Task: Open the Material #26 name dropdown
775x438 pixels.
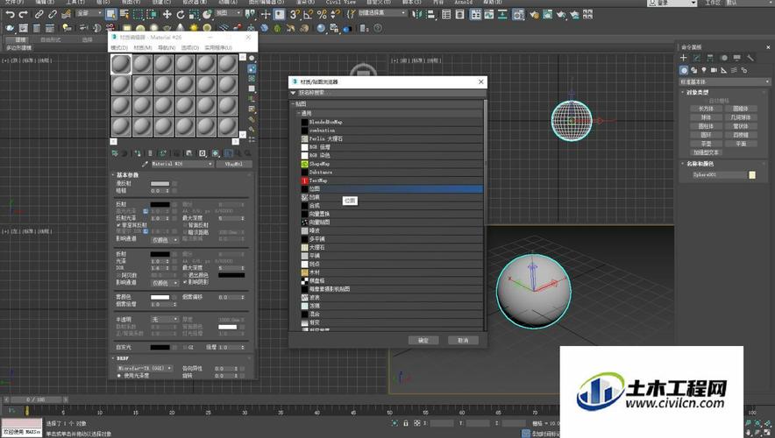Action: point(182,164)
